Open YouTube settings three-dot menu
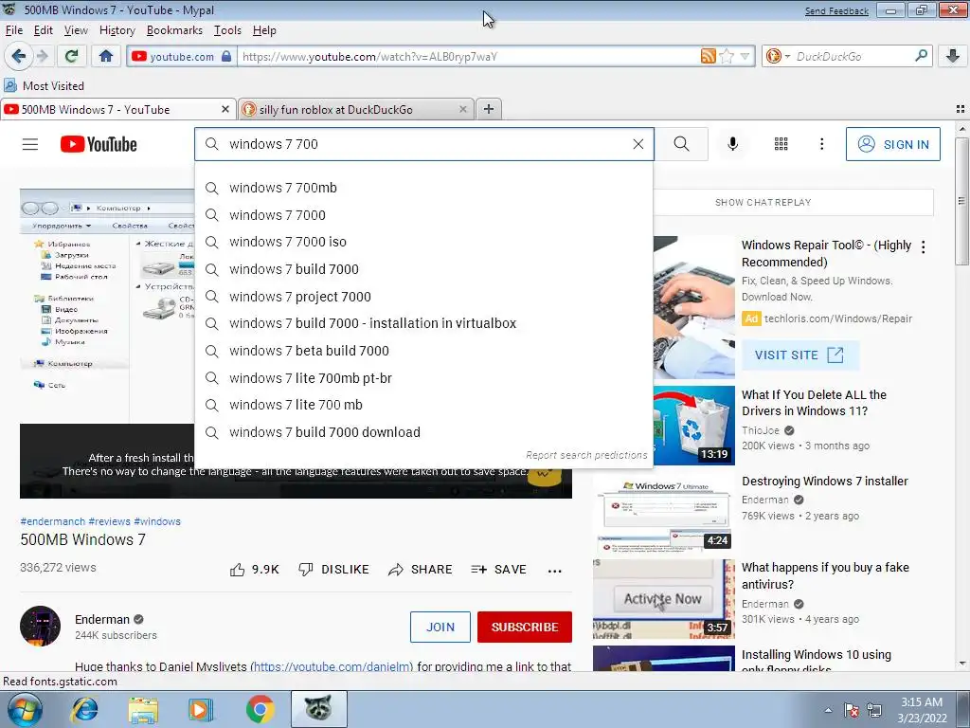Image resolution: width=970 pixels, height=728 pixels. pos(821,144)
